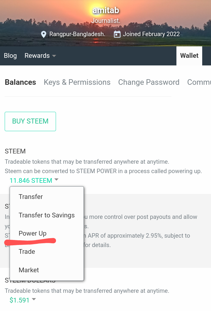
Task: Open Market from the dropdown menu
Action: [x=29, y=270]
